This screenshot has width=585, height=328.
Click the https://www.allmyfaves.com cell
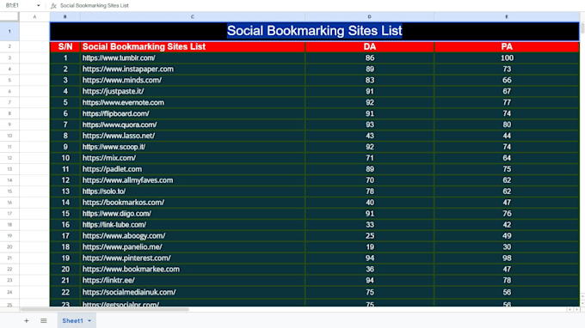coord(193,180)
